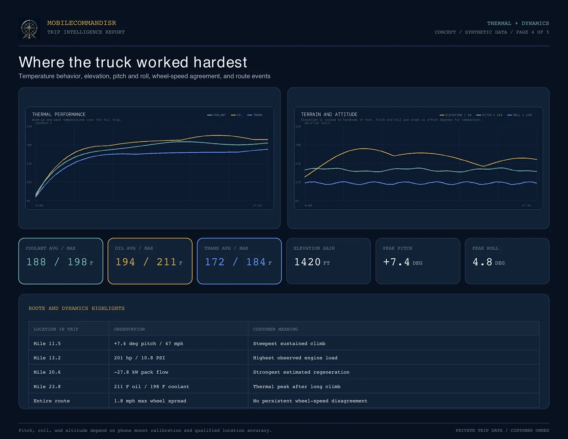
Task: Click the COOLANT AVG / MAX card label
Action: click(51, 248)
